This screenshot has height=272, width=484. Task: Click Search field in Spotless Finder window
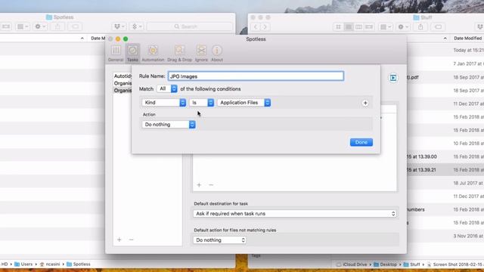190,26
